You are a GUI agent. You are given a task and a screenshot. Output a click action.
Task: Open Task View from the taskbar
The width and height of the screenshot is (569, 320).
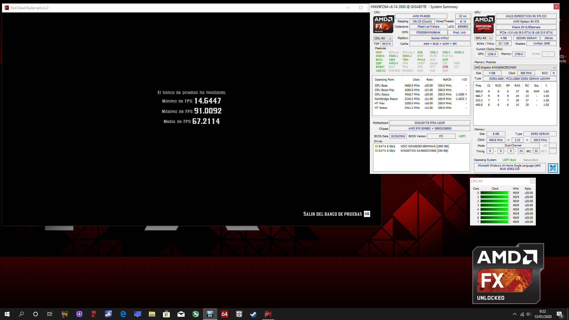pos(50,314)
